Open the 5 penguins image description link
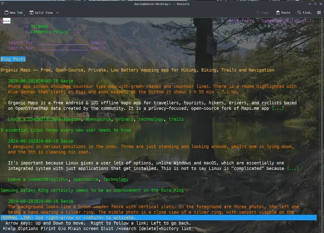The height and width of the screenshot is (233, 324). pyautogui.click(x=151, y=149)
